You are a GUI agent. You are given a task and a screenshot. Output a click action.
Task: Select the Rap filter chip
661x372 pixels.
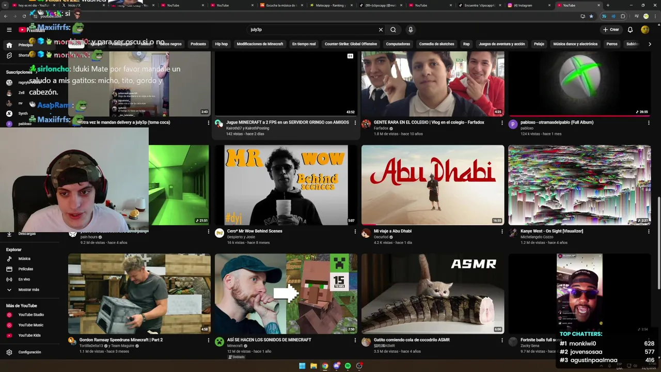pos(466,44)
